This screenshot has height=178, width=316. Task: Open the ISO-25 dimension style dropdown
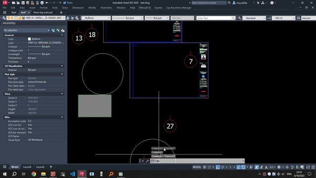click(283, 18)
